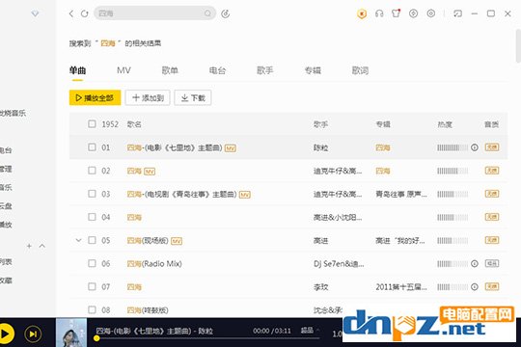
Task: Open the audio quality dropdown in player bar
Action: (x=310, y=331)
